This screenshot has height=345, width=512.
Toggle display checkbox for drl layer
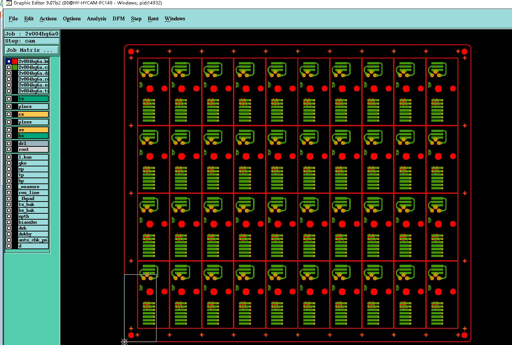[9, 143]
